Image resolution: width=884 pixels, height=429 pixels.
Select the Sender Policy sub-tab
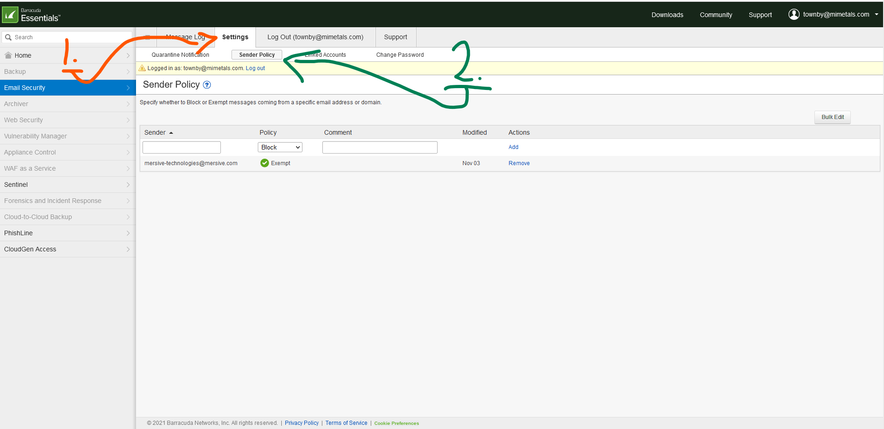pyautogui.click(x=257, y=55)
